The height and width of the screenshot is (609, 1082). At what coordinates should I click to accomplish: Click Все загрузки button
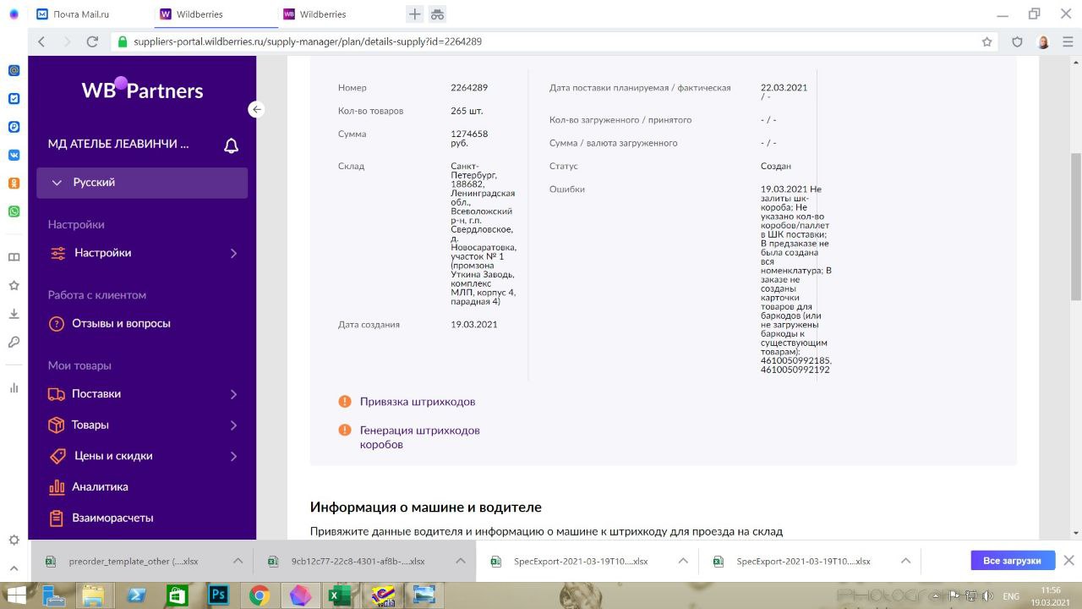[x=1012, y=561]
